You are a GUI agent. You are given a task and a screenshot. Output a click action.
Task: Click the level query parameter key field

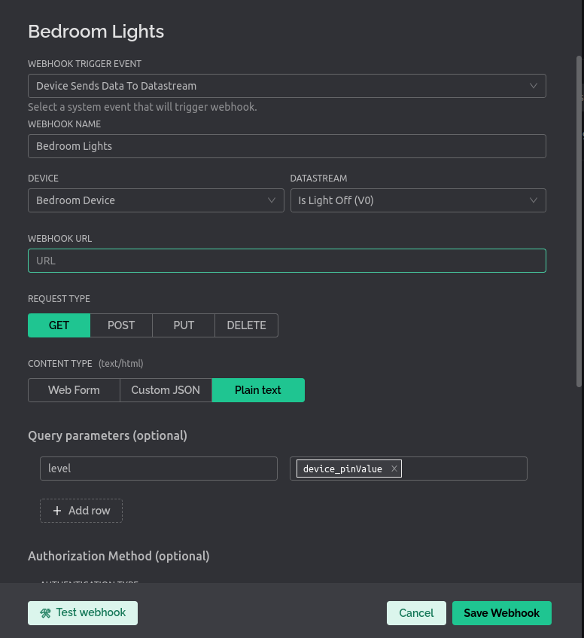click(158, 469)
